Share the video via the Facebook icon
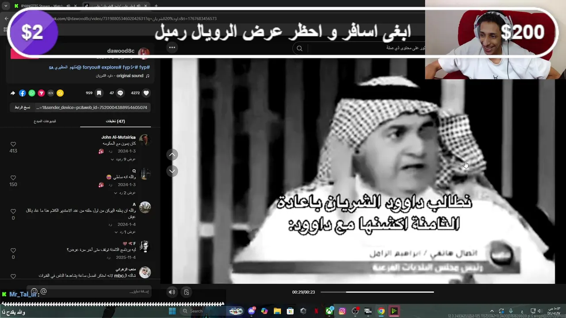 click(22, 93)
